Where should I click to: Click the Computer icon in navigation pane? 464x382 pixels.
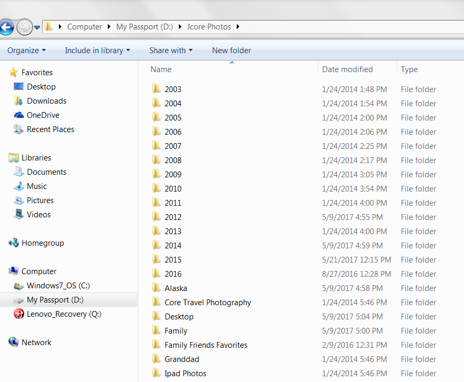pyautogui.click(x=13, y=271)
